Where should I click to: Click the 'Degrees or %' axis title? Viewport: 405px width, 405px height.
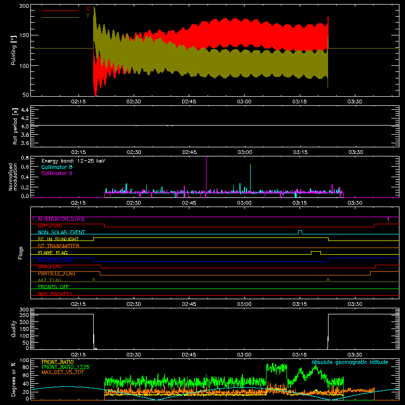tap(14, 380)
